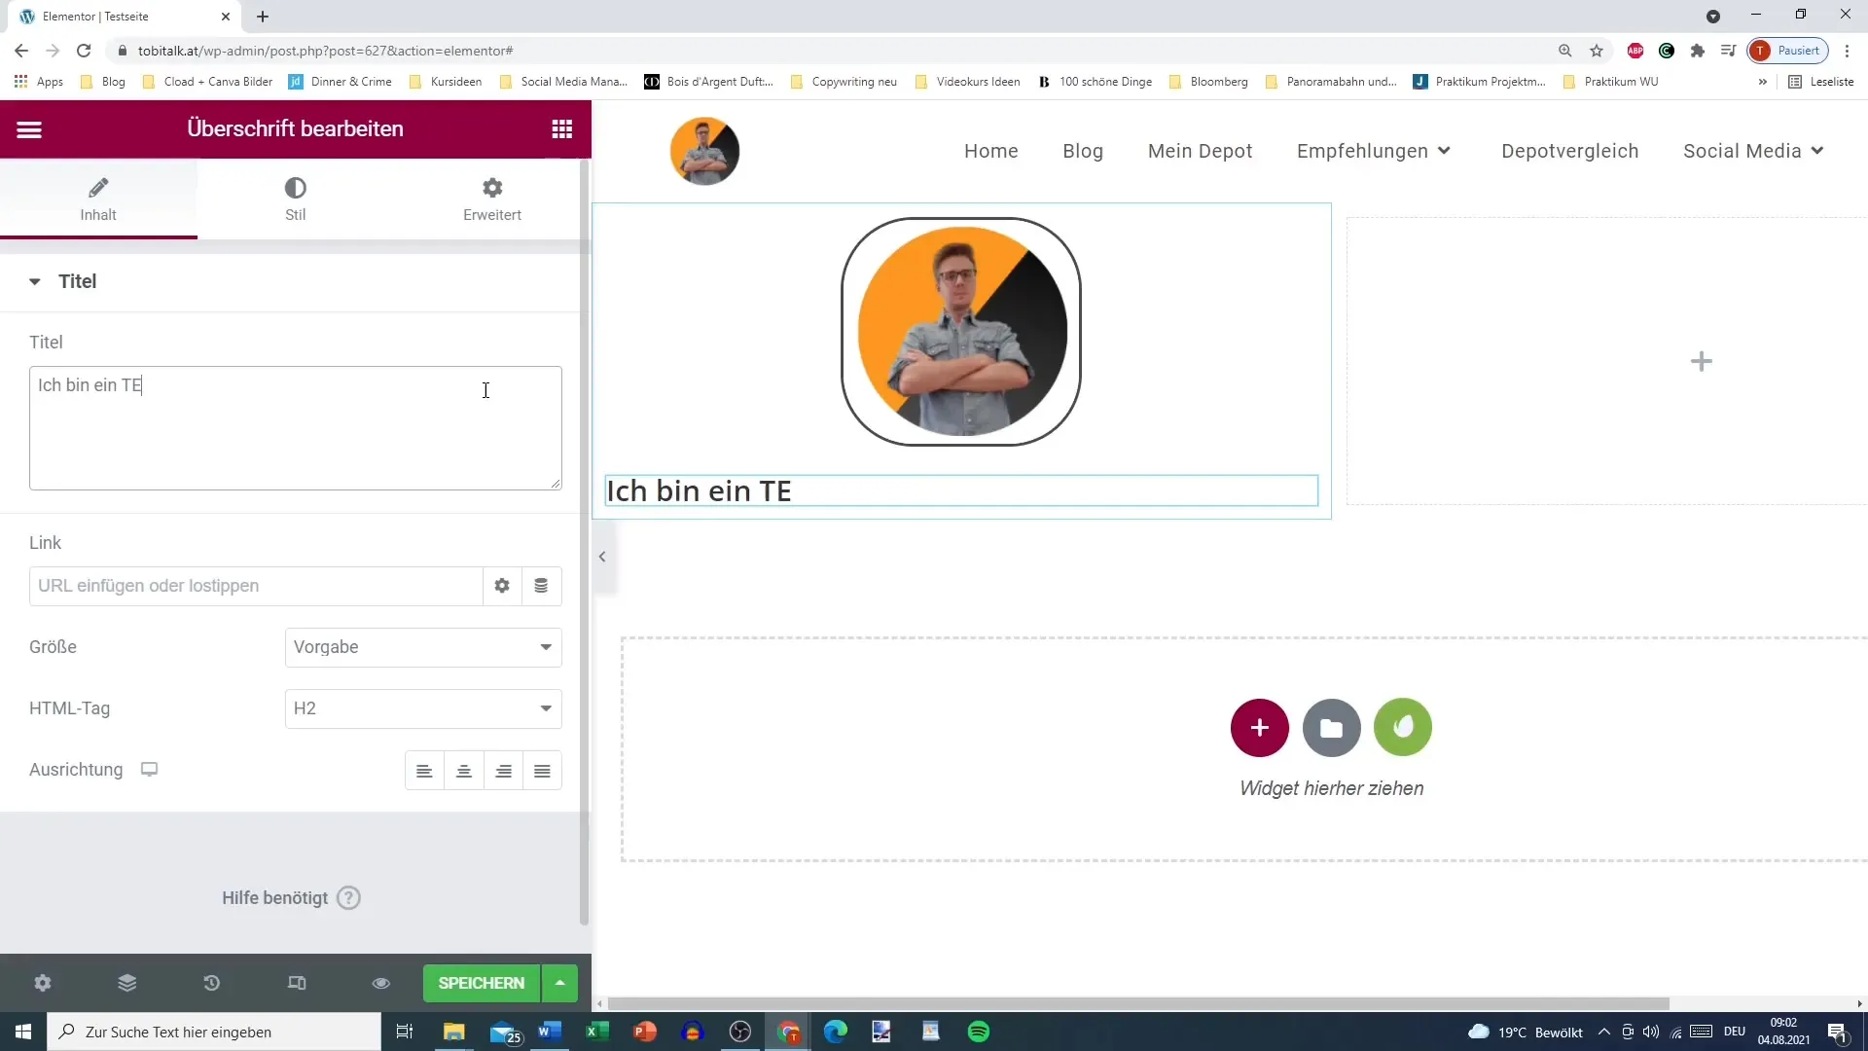
Task: Collapse the Elementor side panel
Action: coord(602,557)
